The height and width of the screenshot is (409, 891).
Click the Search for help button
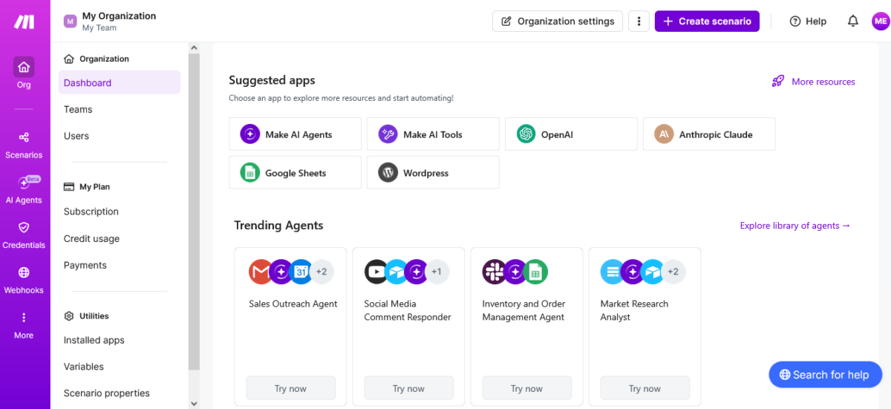point(825,375)
